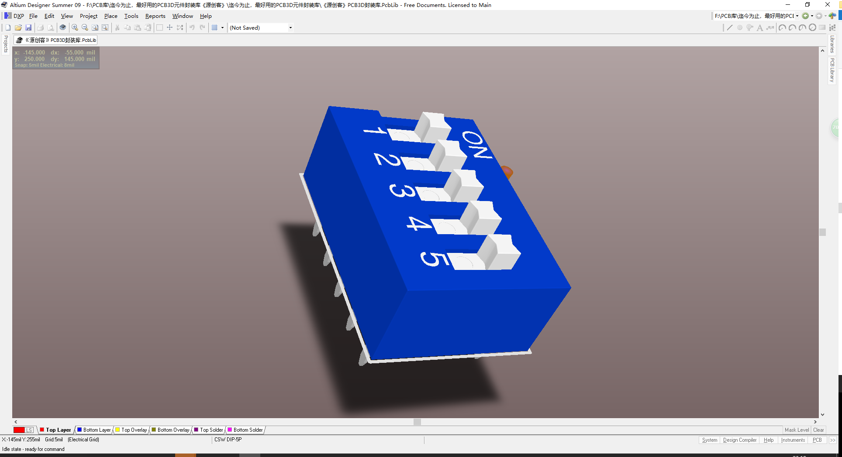This screenshot has width=842, height=457.
Task: Select the Place String text tool
Action: click(760, 27)
